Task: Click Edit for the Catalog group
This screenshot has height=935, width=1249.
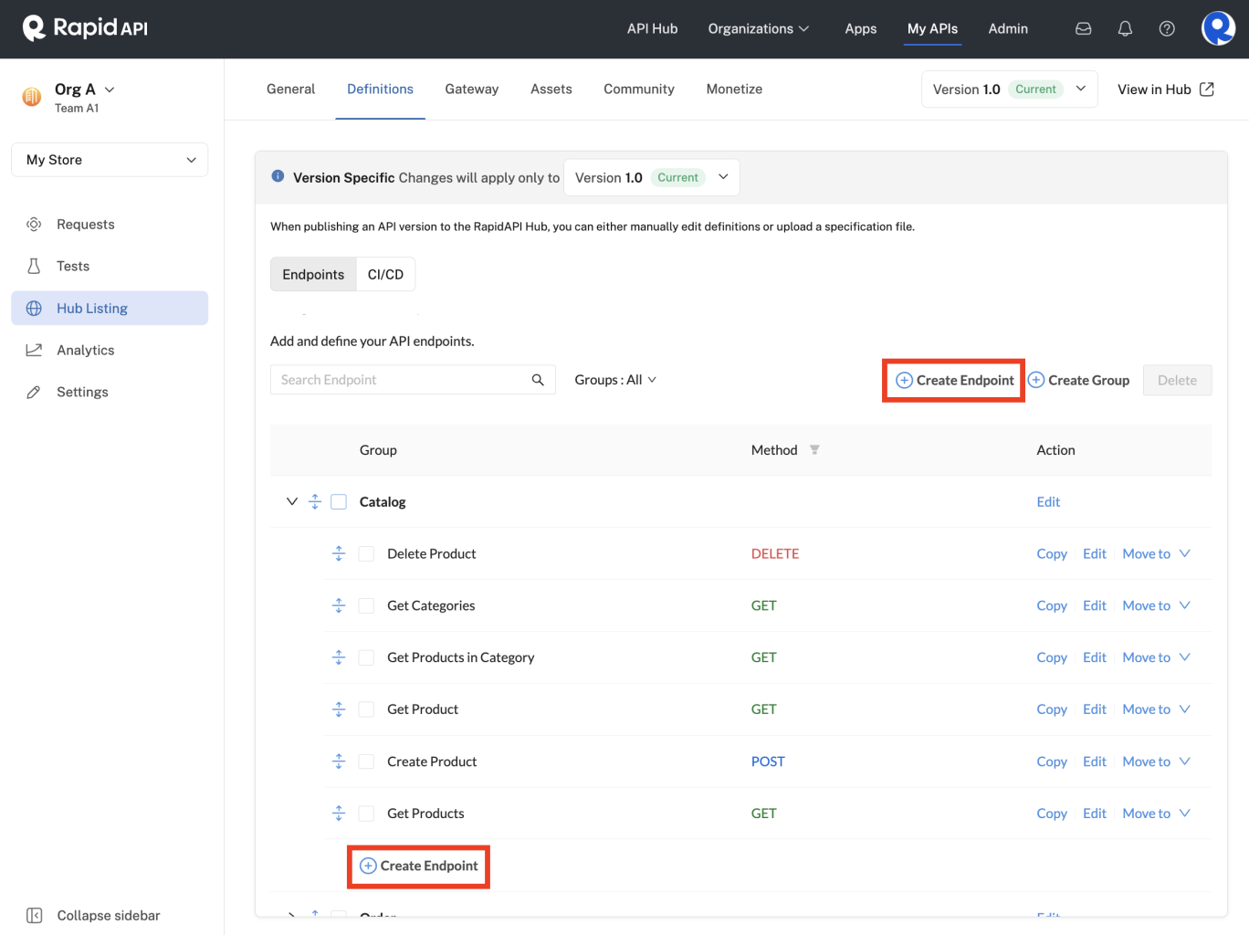Action: [1048, 502]
